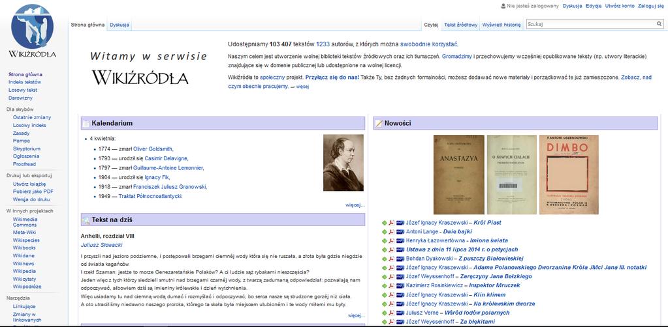This screenshot has height=327, width=668.
Task: Open the Anastazya book cover thumbnail
Action: click(459, 175)
